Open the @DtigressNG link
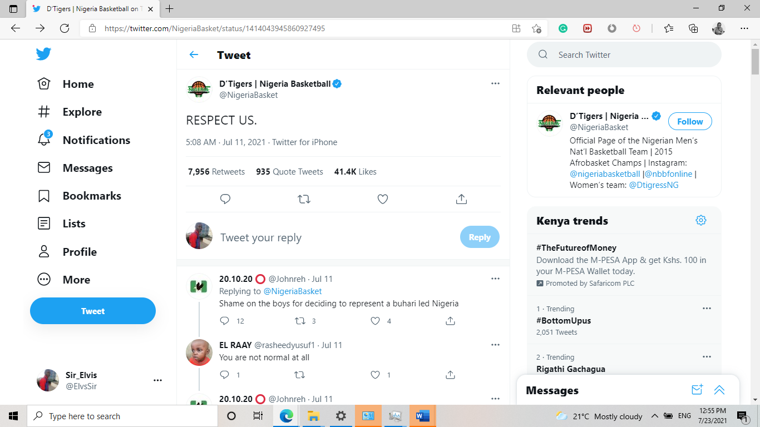 654,185
